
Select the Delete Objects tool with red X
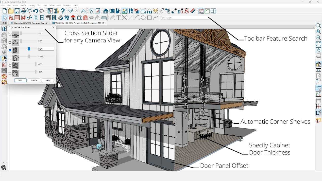pos(186,11)
